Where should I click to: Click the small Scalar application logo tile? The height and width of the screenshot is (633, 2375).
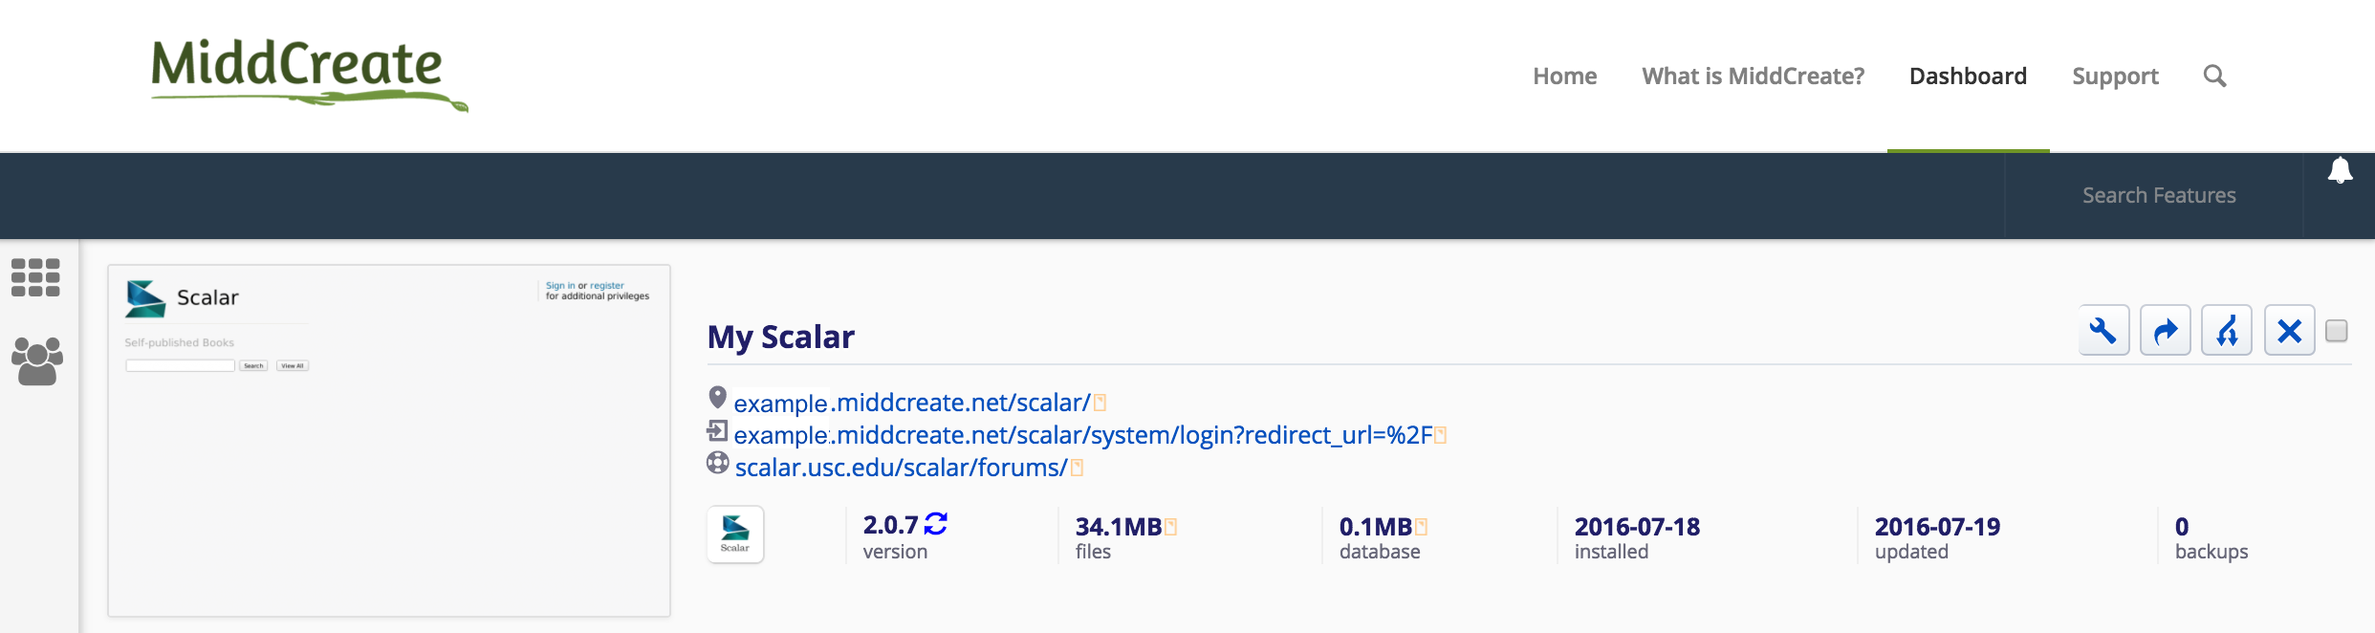[735, 534]
